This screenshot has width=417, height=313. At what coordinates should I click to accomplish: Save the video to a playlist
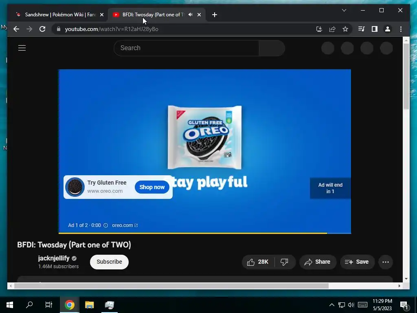point(357,262)
